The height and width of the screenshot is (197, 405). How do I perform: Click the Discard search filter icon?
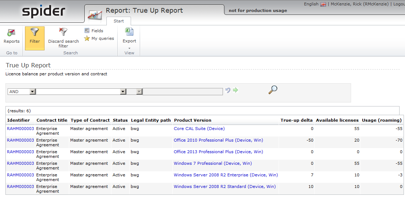[63, 33]
